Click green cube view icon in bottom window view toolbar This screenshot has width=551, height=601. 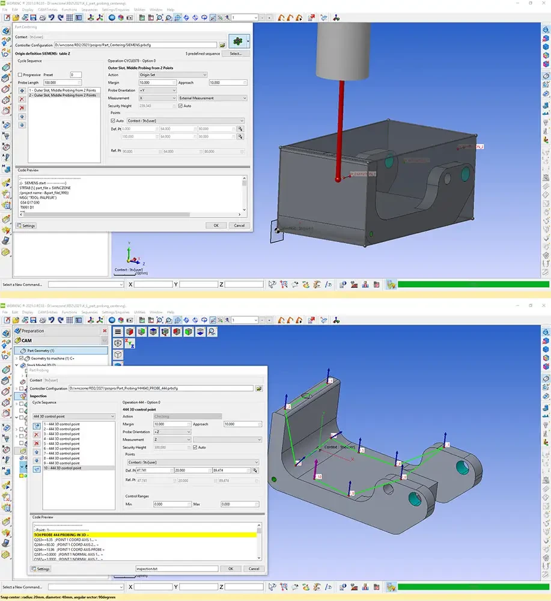[x=141, y=332]
